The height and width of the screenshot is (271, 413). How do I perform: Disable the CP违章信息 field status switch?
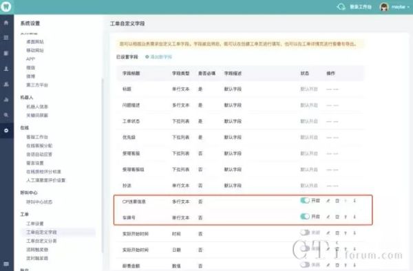pyautogui.click(x=305, y=200)
